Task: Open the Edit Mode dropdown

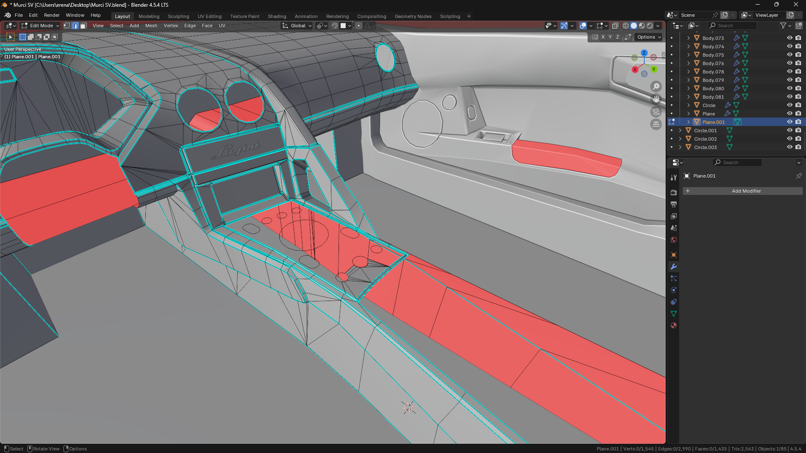Action: click(41, 26)
